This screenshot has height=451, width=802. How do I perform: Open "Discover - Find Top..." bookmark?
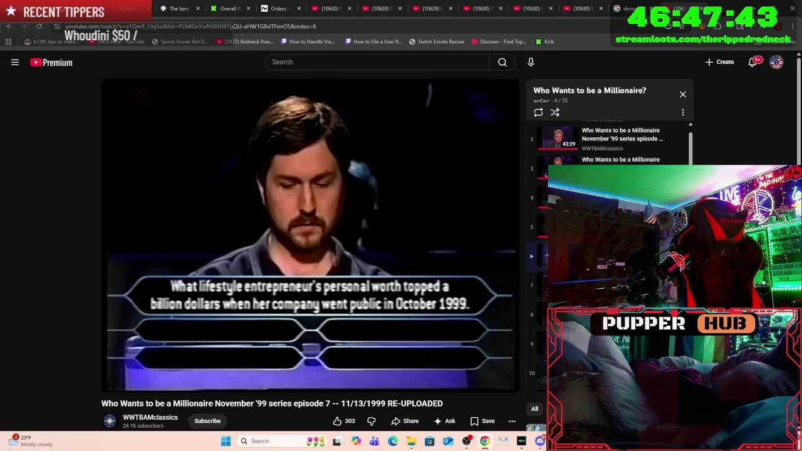(x=499, y=42)
